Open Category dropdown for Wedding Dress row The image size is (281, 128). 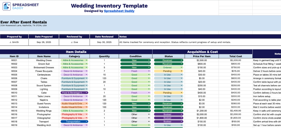(87, 60)
